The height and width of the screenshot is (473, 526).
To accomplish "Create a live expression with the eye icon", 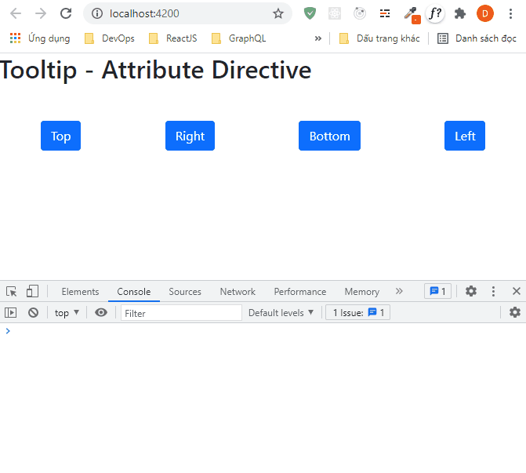I will click(101, 312).
